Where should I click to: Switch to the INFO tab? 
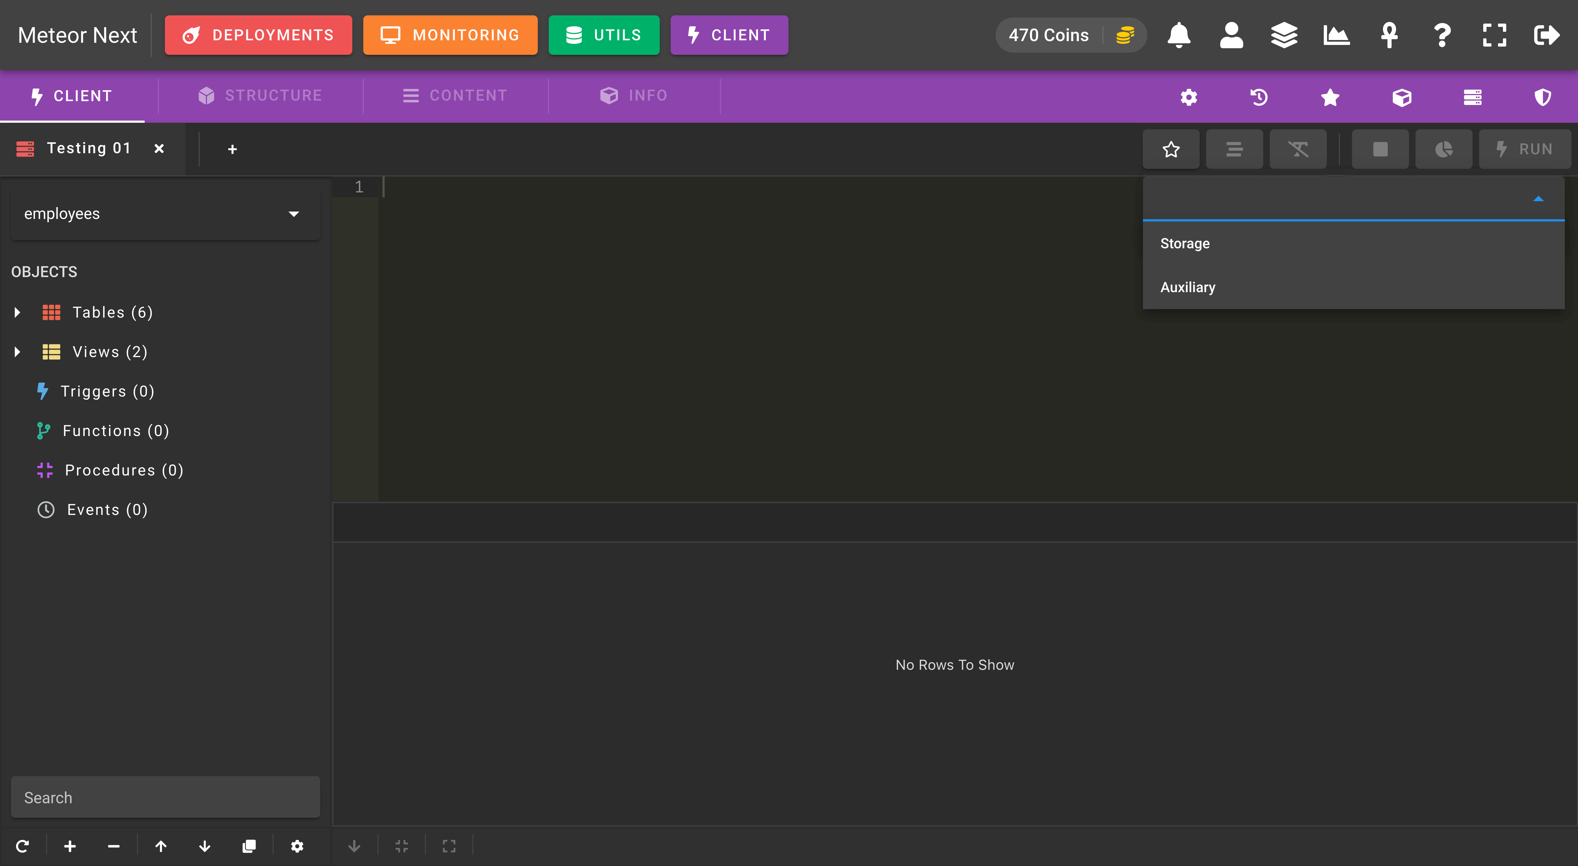click(x=634, y=96)
